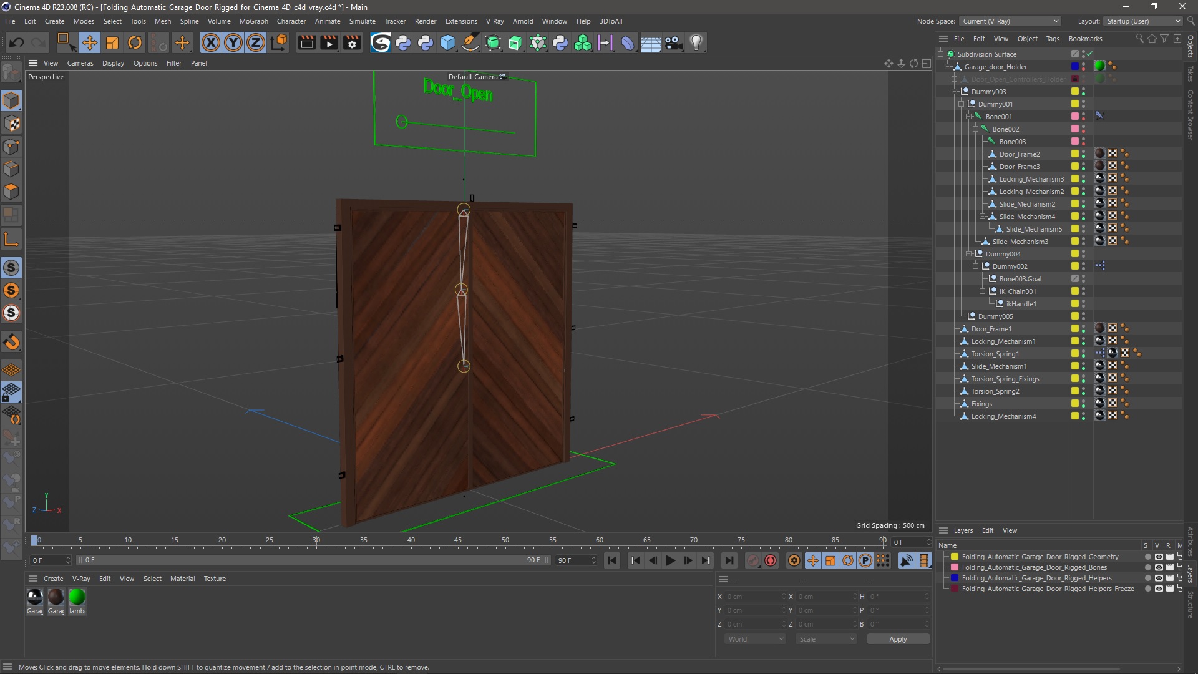The image size is (1198, 674).
Task: Select the green lambert material thumbnail
Action: pyautogui.click(x=77, y=597)
